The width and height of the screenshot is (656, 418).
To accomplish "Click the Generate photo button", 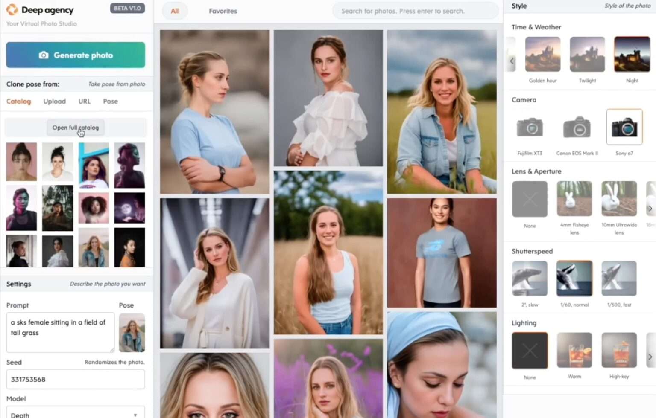I will tap(75, 55).
